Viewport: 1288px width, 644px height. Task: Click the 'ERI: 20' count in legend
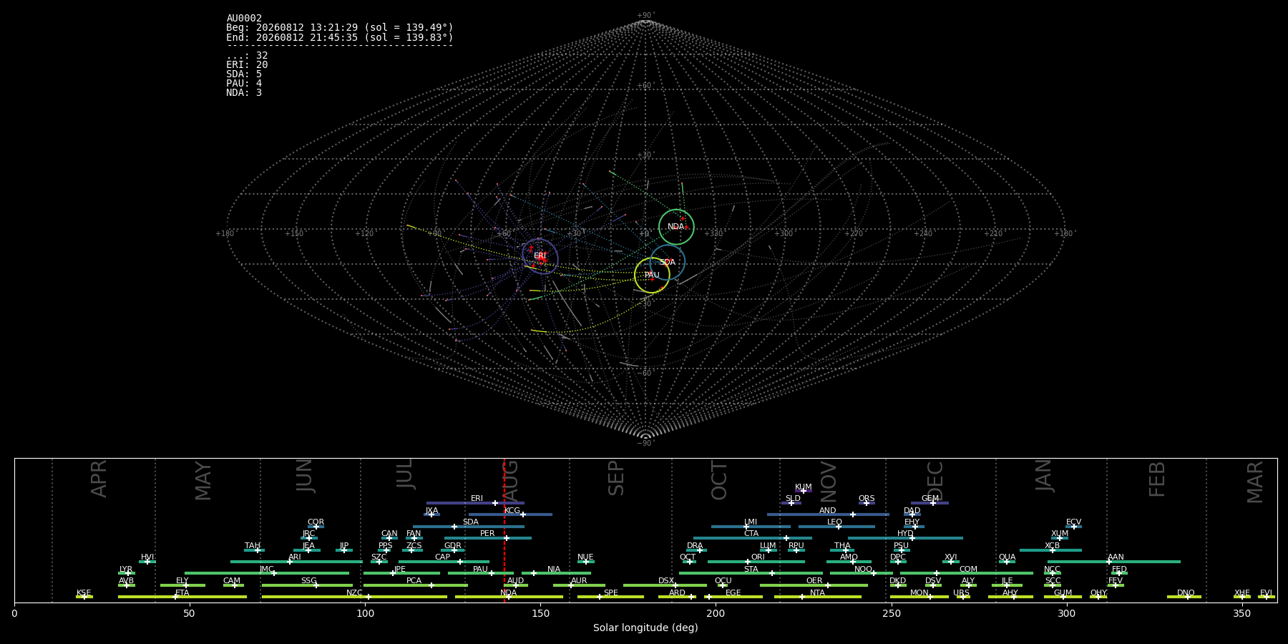(247, 65)
